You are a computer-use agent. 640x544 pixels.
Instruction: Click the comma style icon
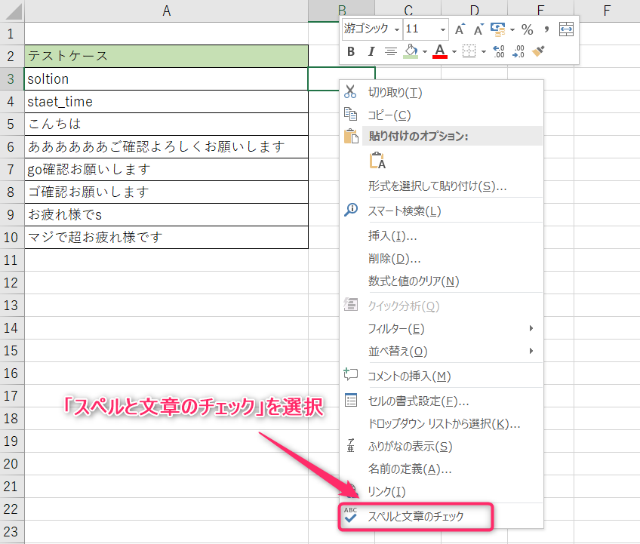coord(546,29)
